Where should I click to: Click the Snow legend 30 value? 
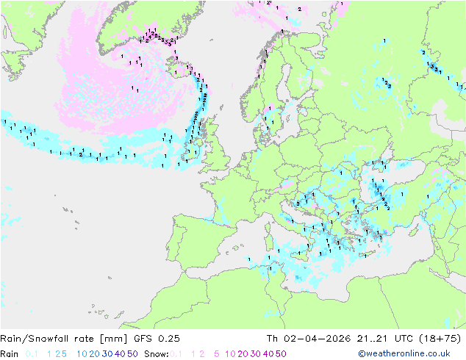(x=256, y=354)
